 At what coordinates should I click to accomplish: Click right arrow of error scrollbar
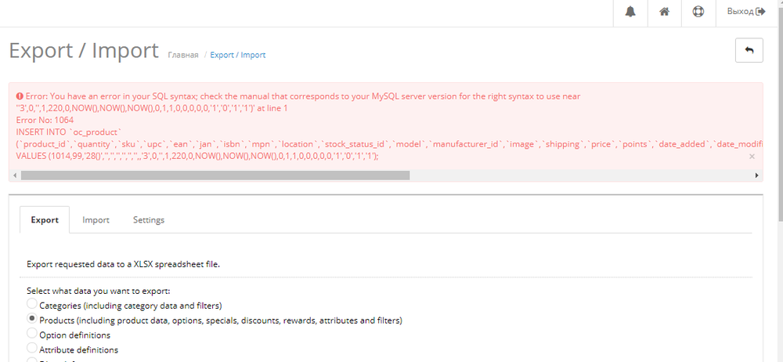756,176
